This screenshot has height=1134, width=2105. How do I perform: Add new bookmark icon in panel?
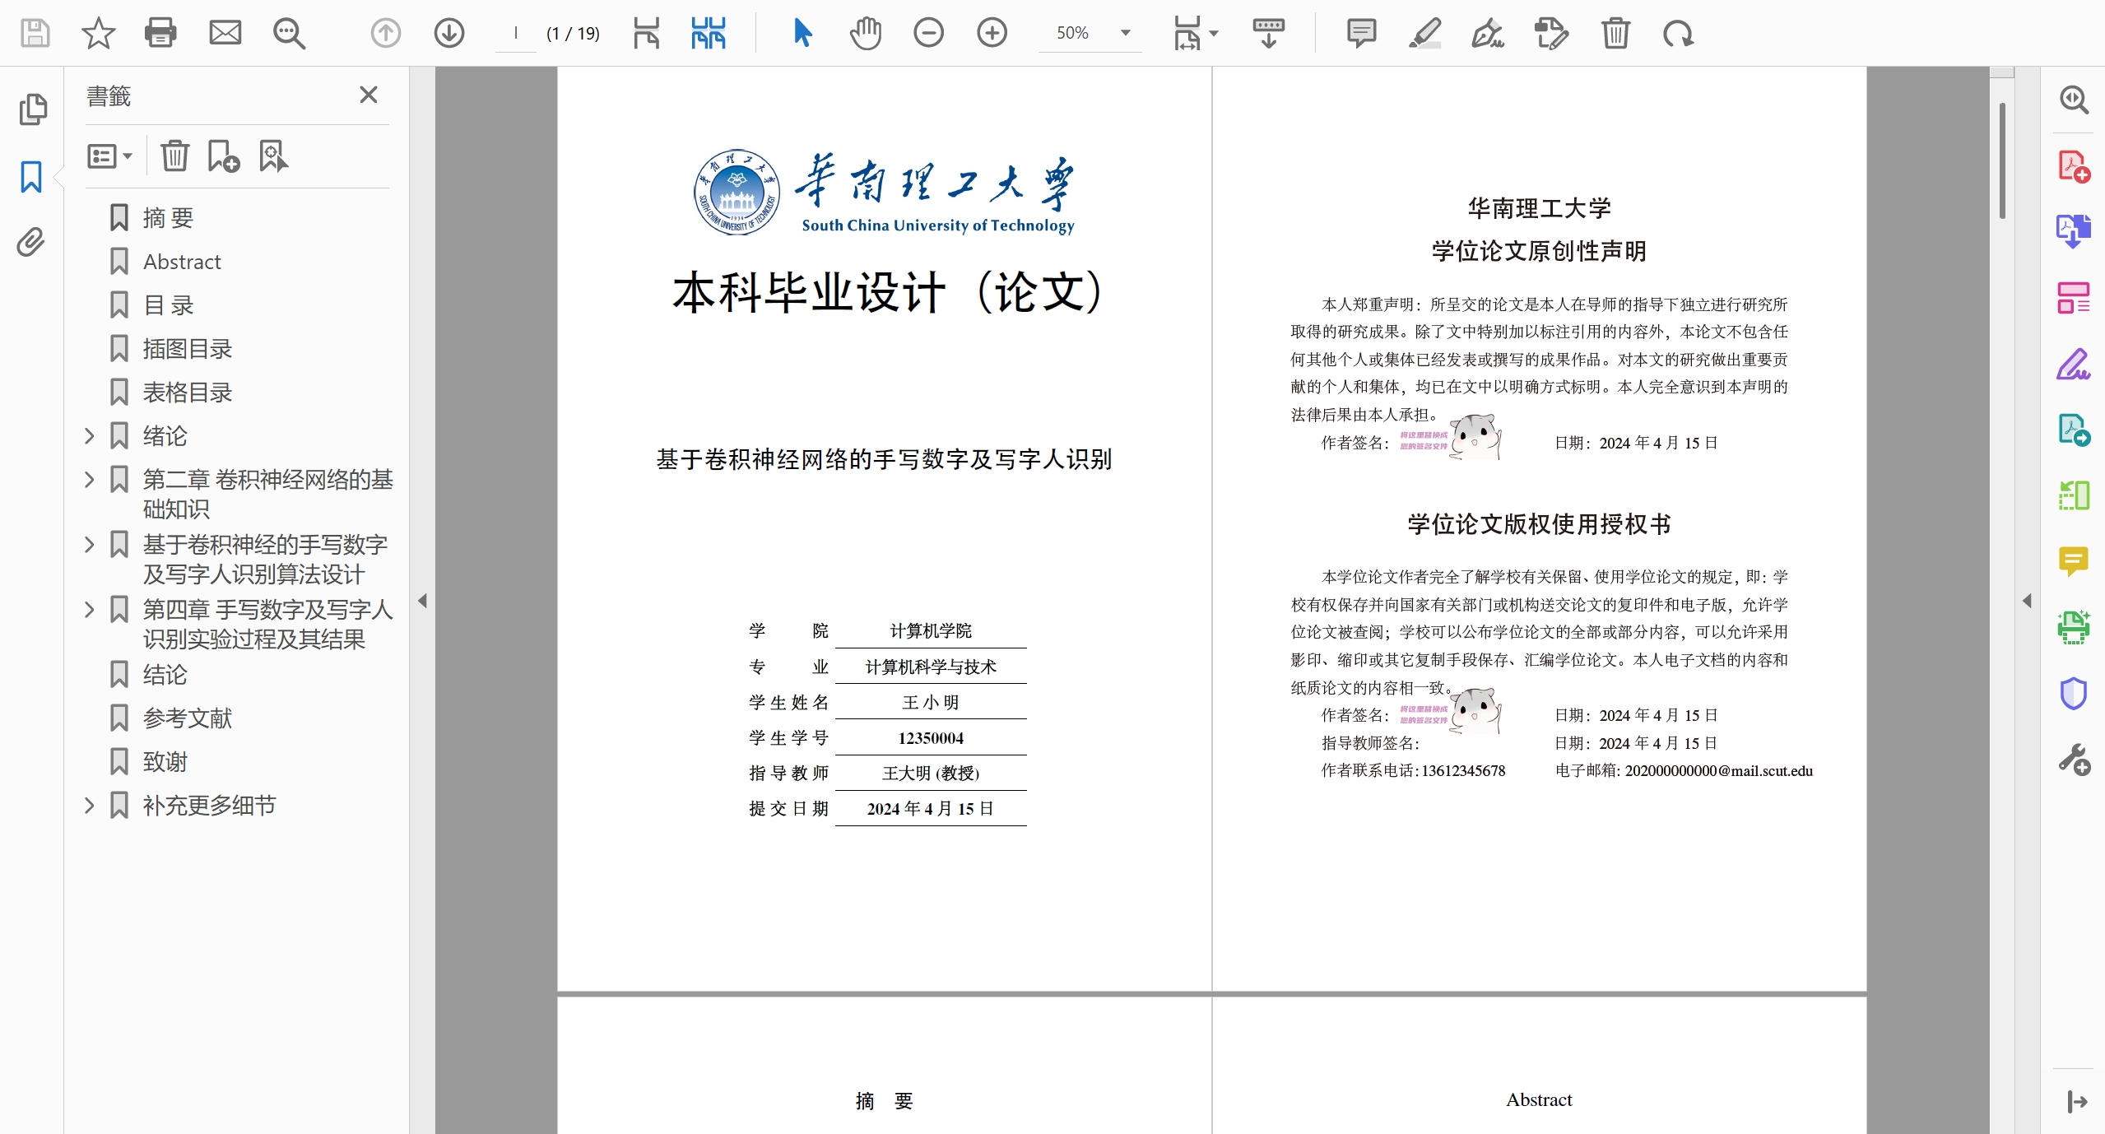223,156
